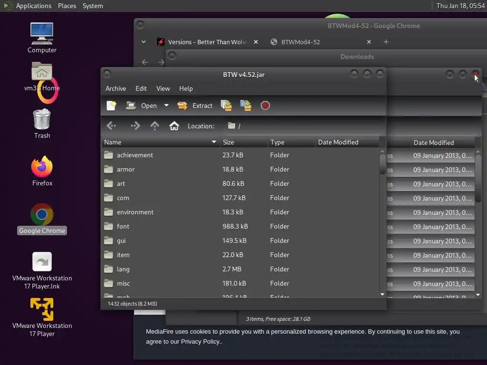
Task: Open the Applications menu
Action: pyautogui.click(x=34, y=6)
